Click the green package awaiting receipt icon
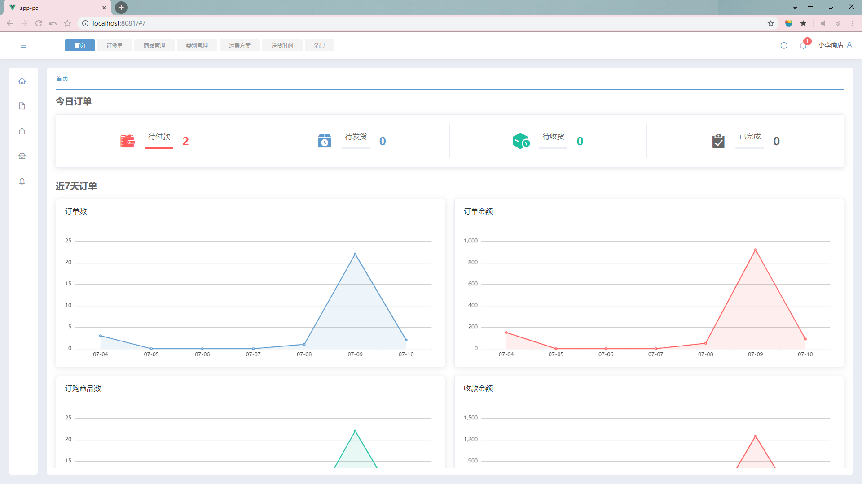Viewport: 862px width, 484px height. tap(521, 141)
